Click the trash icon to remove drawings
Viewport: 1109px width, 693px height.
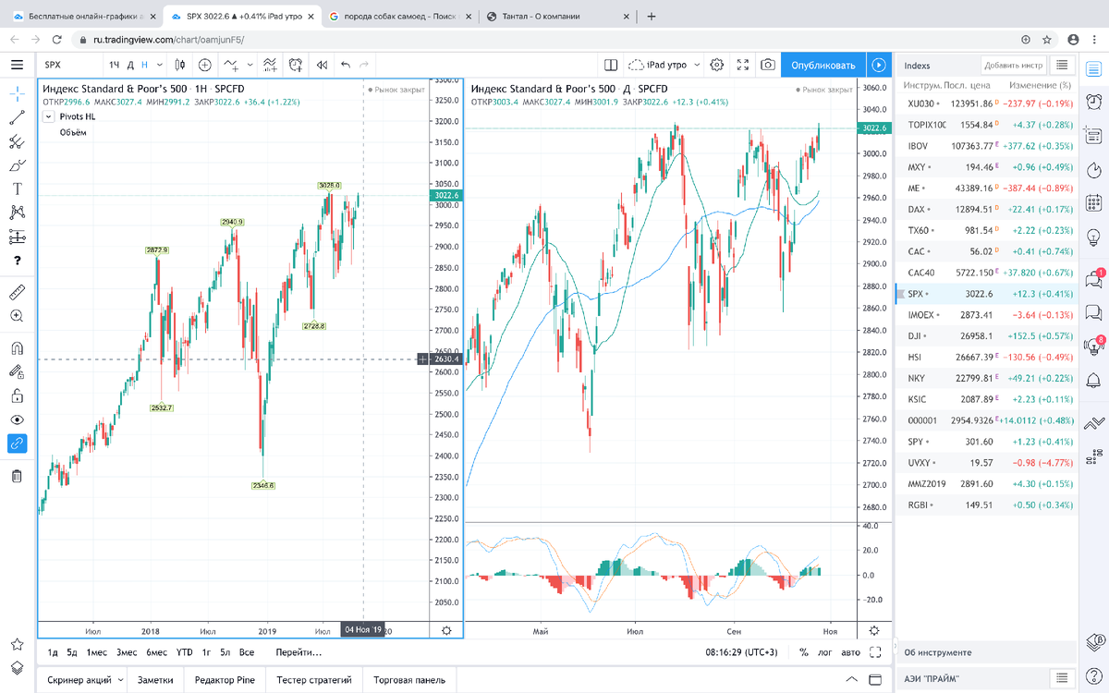pyautogui.click(x=17, y=477)
